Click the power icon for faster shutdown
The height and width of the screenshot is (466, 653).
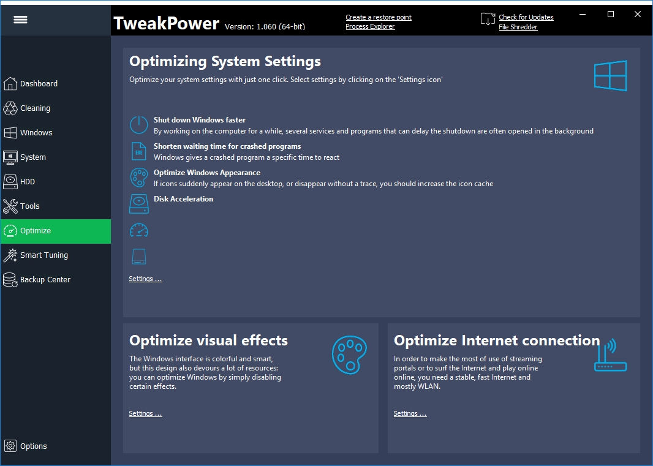pyautogui.click(x=139, y=125)
